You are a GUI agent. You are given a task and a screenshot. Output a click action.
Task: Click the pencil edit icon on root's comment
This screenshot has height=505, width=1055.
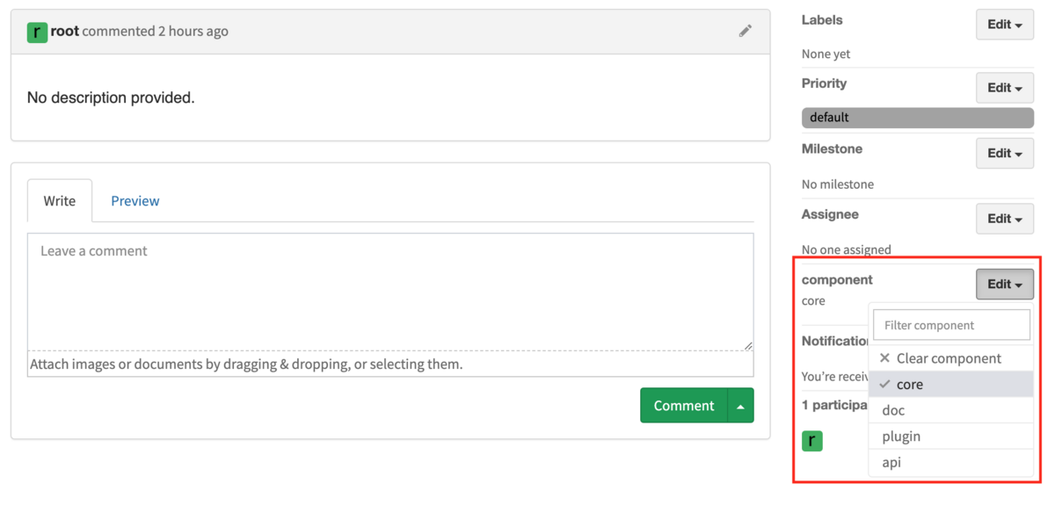click(x=745, y=31)
